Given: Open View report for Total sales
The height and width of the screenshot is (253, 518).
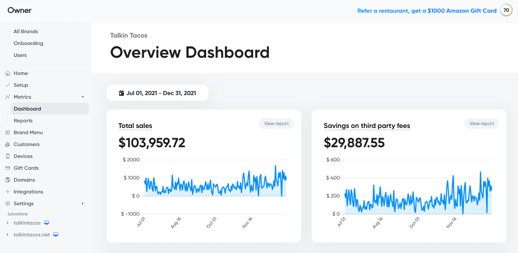Looking at the screenshot, I should coord(276,123).
